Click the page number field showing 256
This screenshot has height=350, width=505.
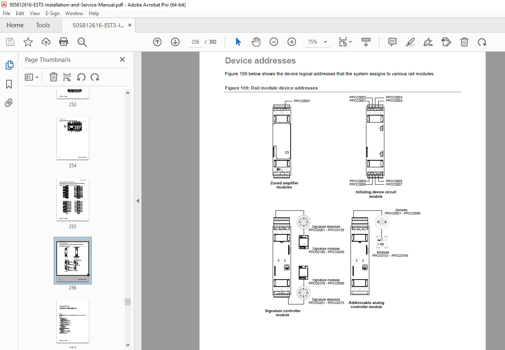click(x=195, y=42)
